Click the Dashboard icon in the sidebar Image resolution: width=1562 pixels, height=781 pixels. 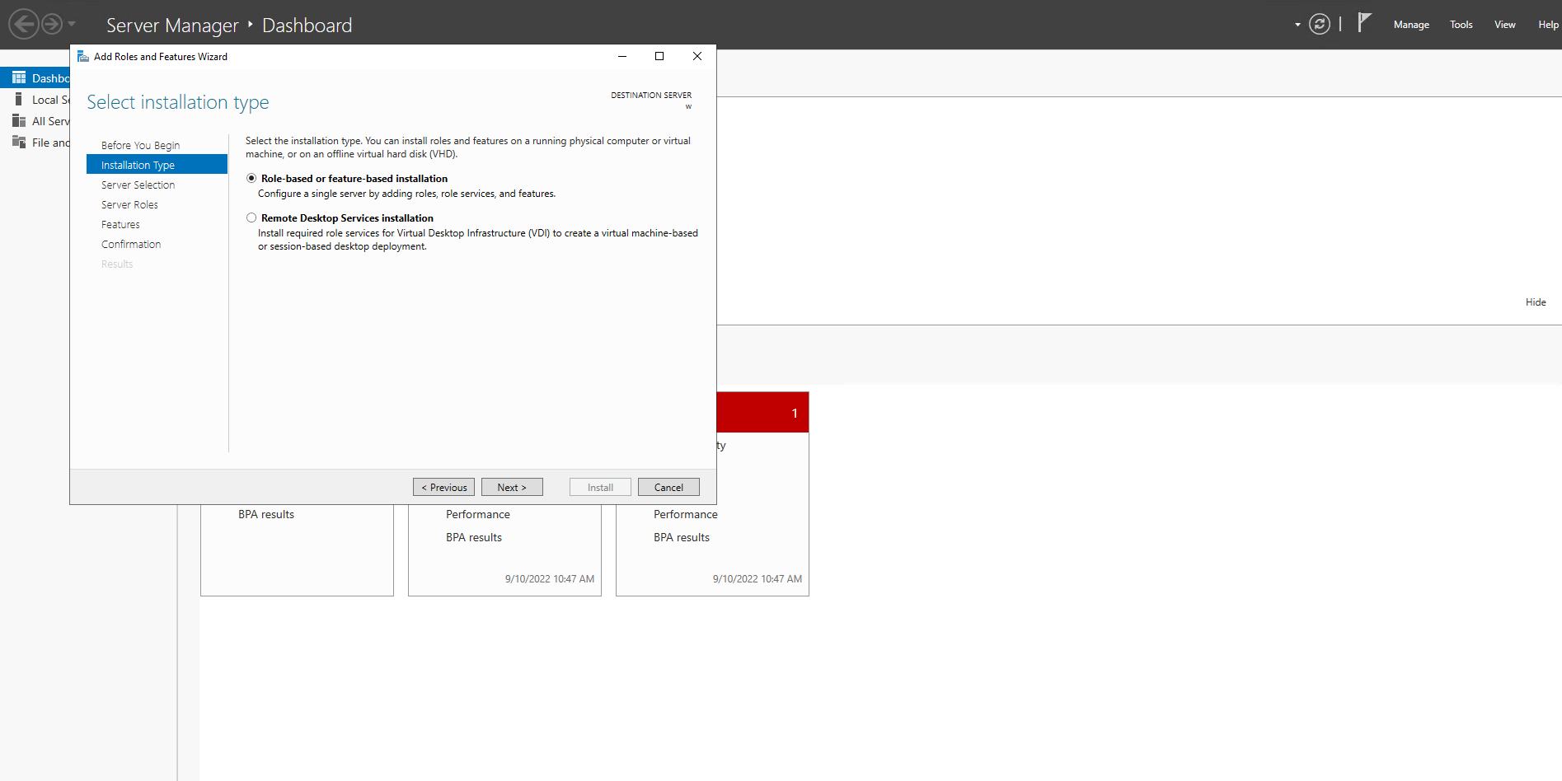point(19,77)
